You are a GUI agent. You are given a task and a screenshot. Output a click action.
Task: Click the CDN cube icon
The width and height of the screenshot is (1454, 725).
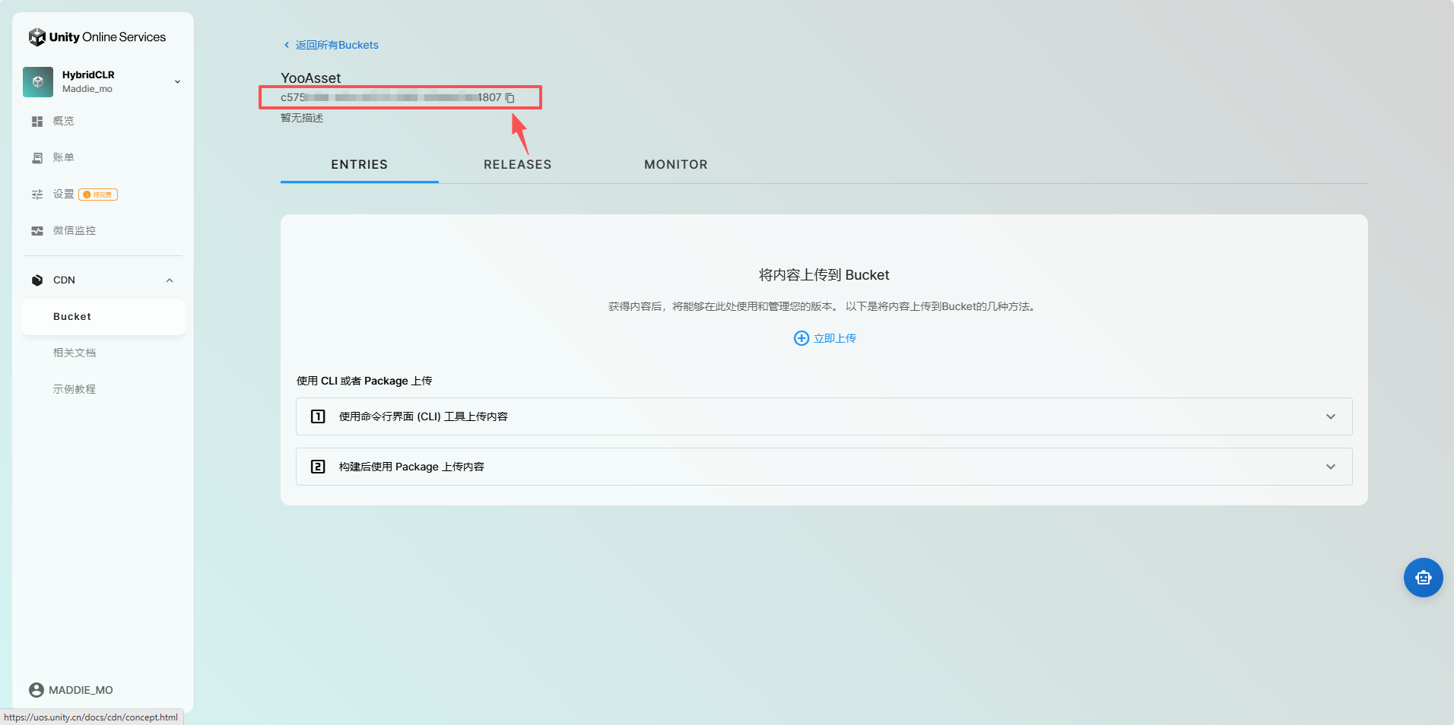37,280
